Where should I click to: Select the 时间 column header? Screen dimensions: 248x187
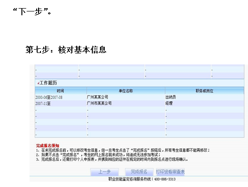point(60,91)
